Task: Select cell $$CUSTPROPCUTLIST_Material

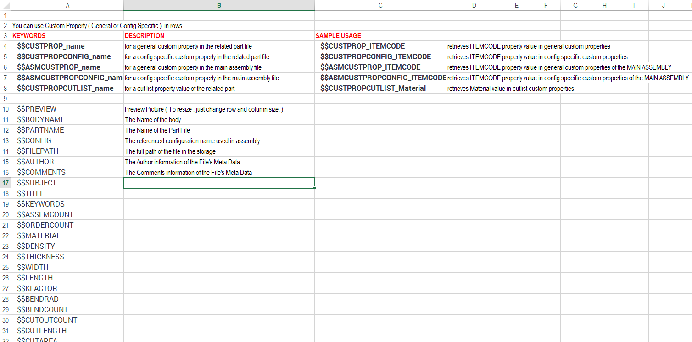Action: 380,88
